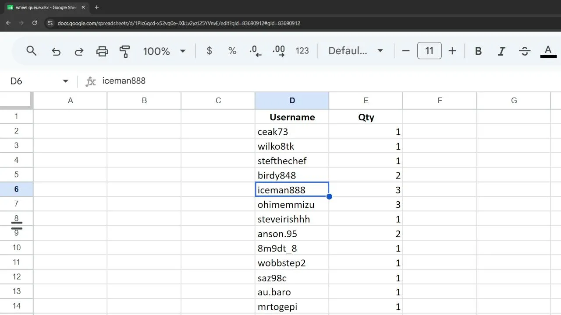Select row 1 header
The width and height of the screenshot is (561, 315).
(17, 116)
